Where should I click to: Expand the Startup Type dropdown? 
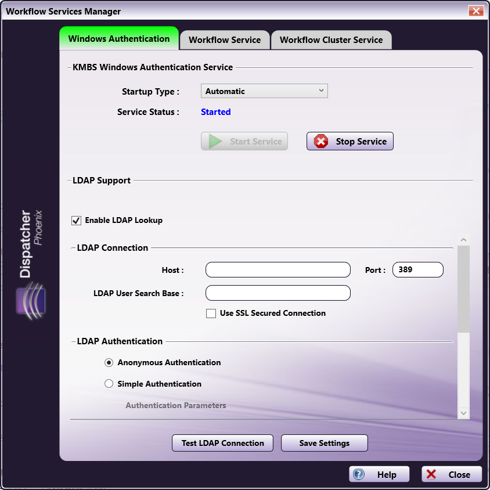click(264, 91)
